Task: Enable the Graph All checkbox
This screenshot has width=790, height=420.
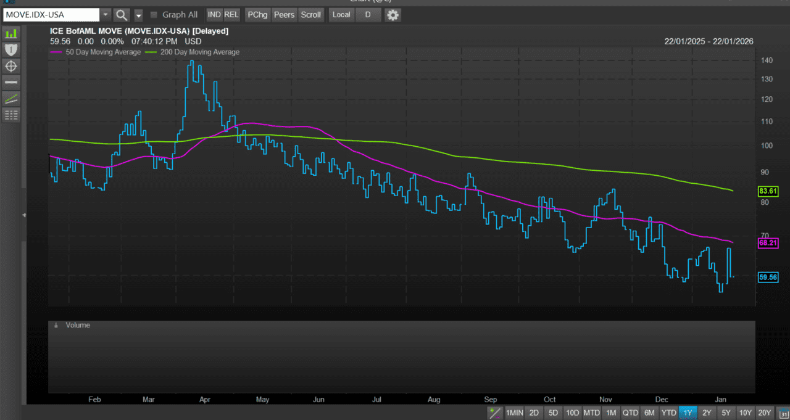Action: 153,14
